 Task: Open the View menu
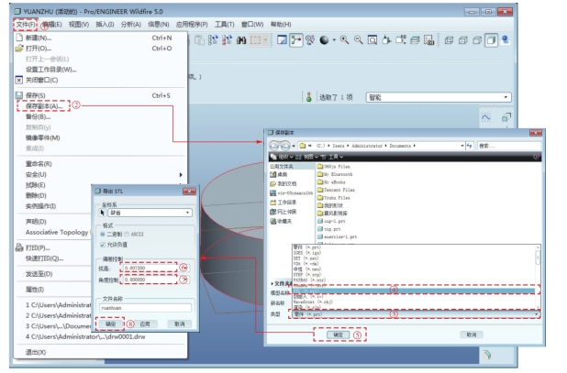[79, 24]
